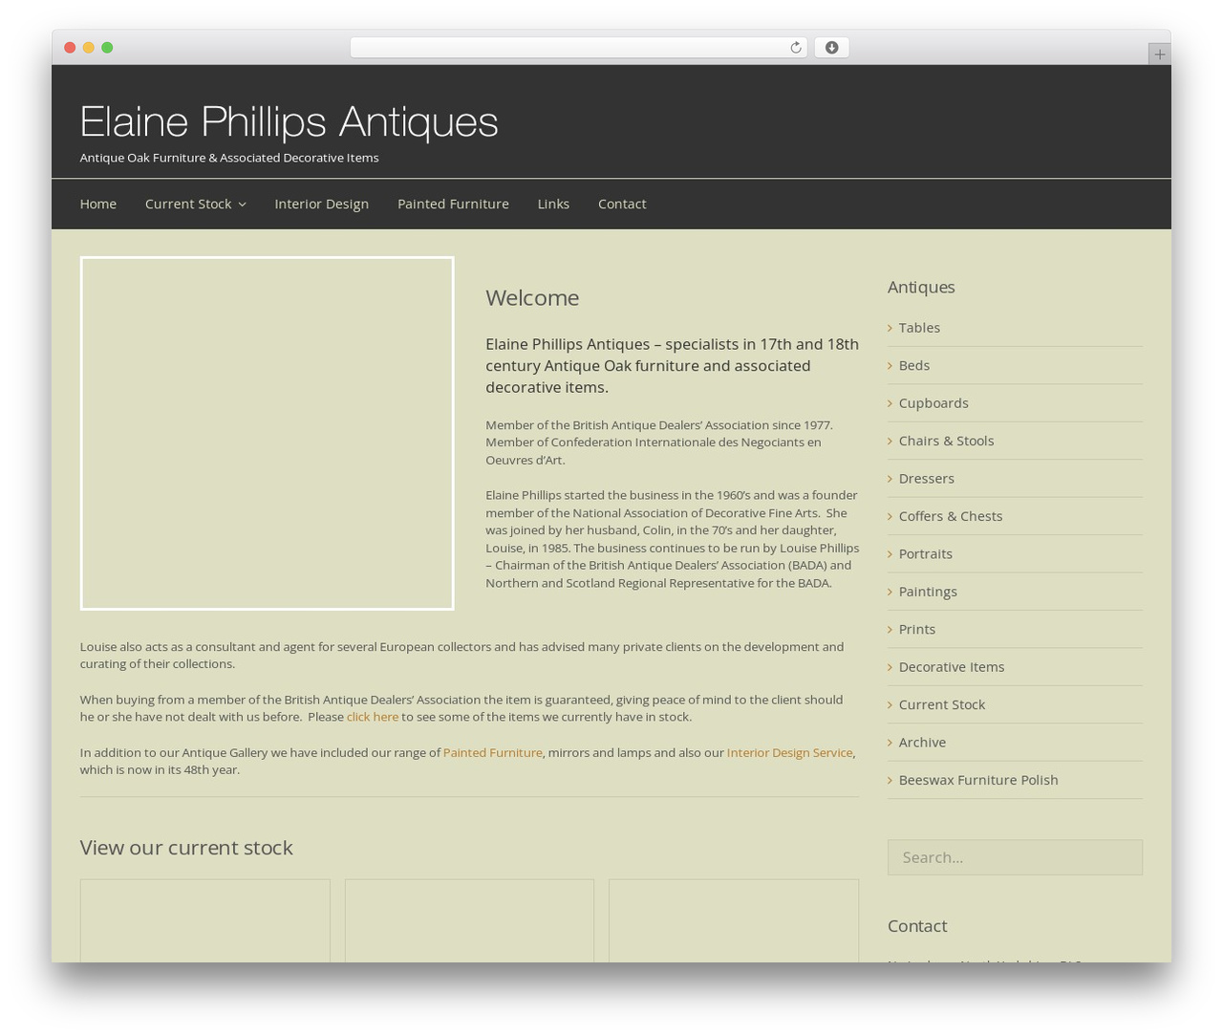The height and width of the screenshot is (1036, 1223).
Task: Open the Dressers category in sidebar
Action: (x=926, y=479)
